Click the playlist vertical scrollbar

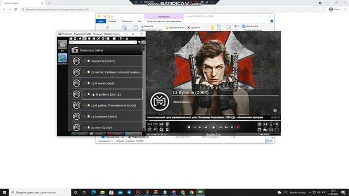(x=144, y=88)
